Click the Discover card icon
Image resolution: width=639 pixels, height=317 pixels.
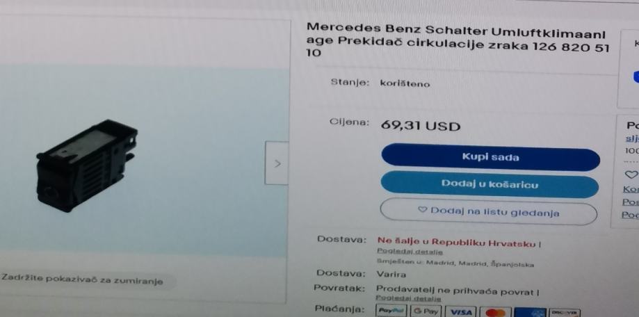565,313
